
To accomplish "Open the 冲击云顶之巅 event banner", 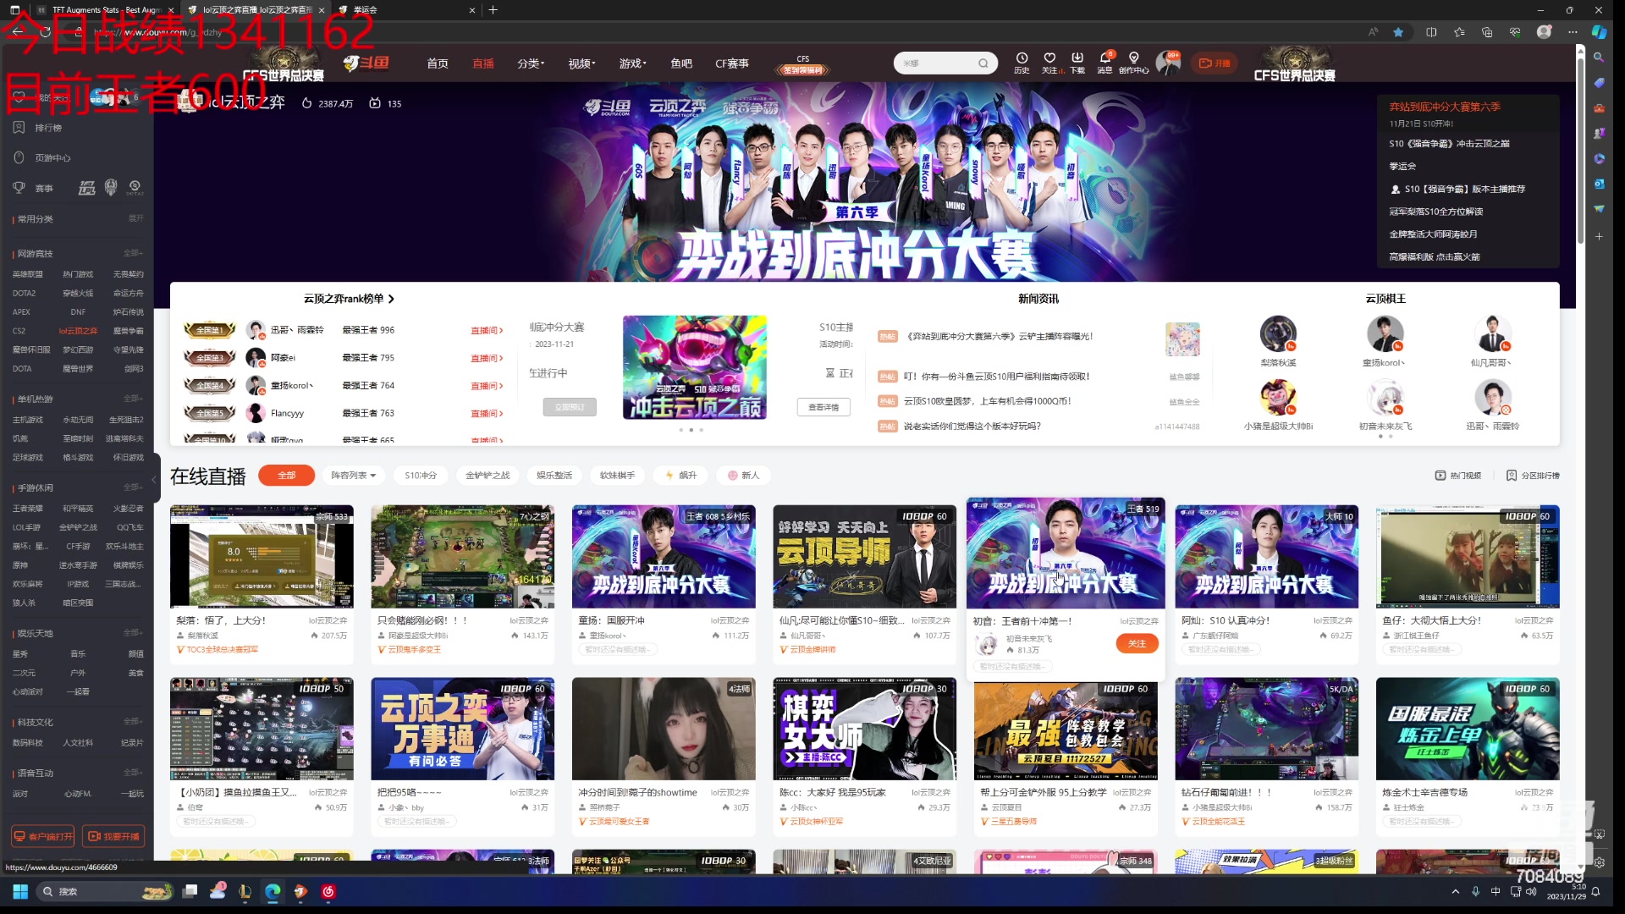I will (x=695, y=367).
